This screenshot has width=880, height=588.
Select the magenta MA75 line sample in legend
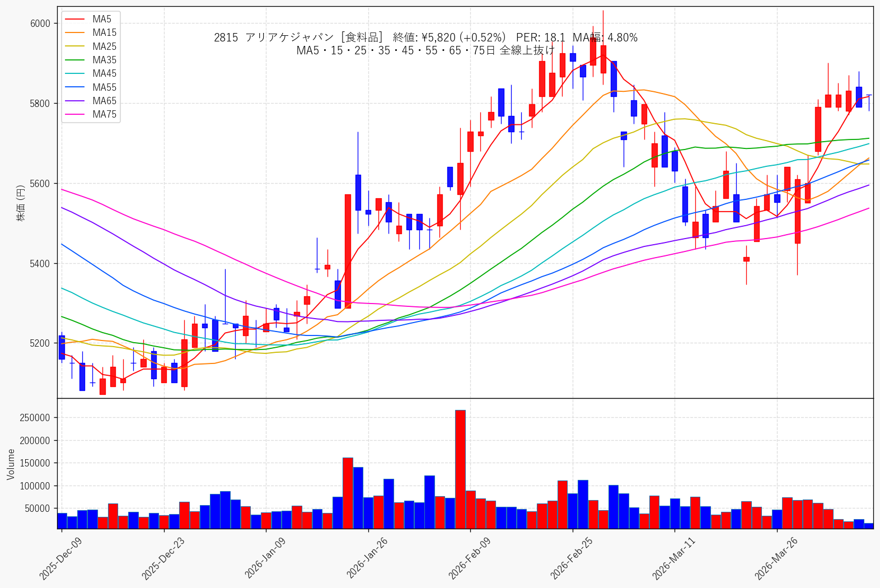coord(75,114)
